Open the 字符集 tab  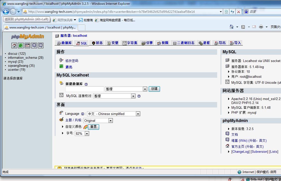[x=130, y=43]
